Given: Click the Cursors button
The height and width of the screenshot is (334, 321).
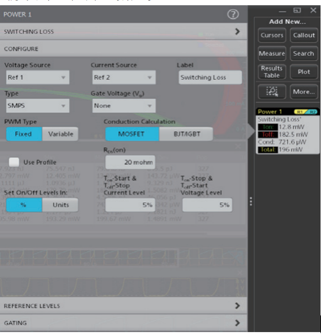Looking at the screenshot, I should pos(272,35).
